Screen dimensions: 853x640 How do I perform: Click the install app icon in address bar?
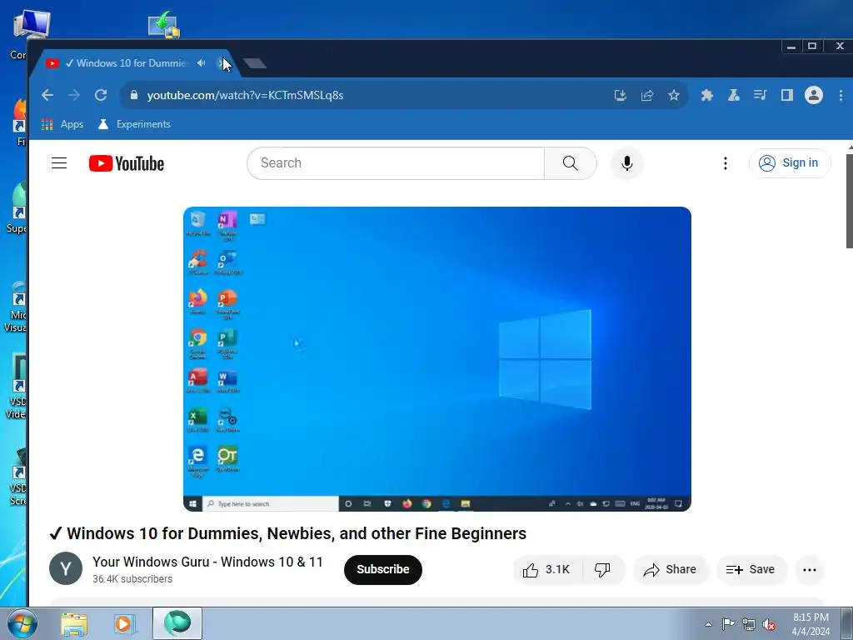point(620,95)
